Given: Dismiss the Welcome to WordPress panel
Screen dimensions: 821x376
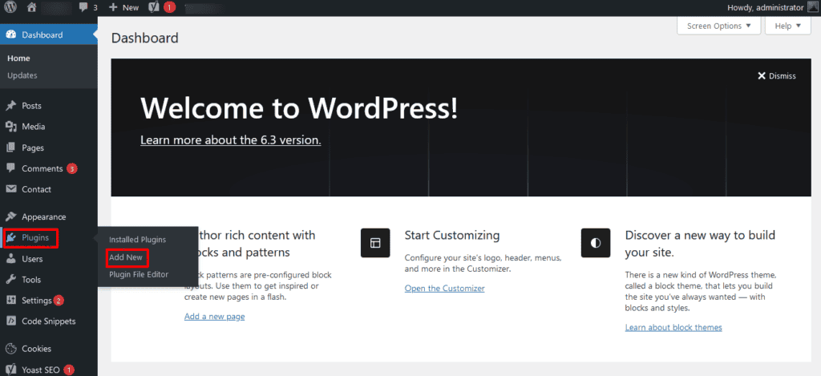Looking at the screenshot, I should (776, 76).
